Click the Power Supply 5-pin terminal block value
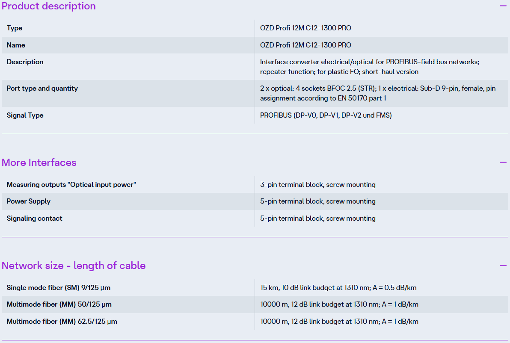The width and height of the screenshot is (510, 343). tap(318, 201)
